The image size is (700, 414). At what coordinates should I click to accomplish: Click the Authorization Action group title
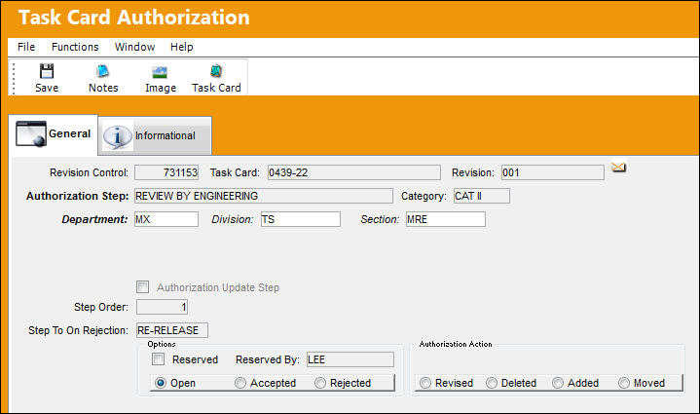pos(456,344)
